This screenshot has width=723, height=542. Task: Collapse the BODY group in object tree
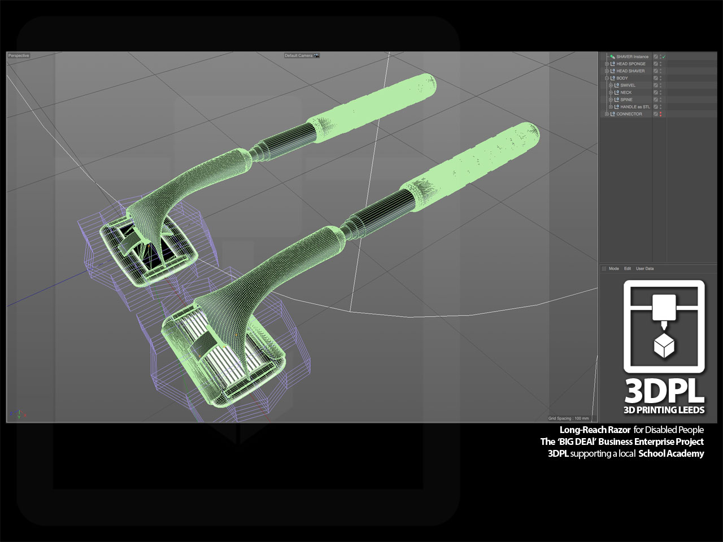coord(607,78)
